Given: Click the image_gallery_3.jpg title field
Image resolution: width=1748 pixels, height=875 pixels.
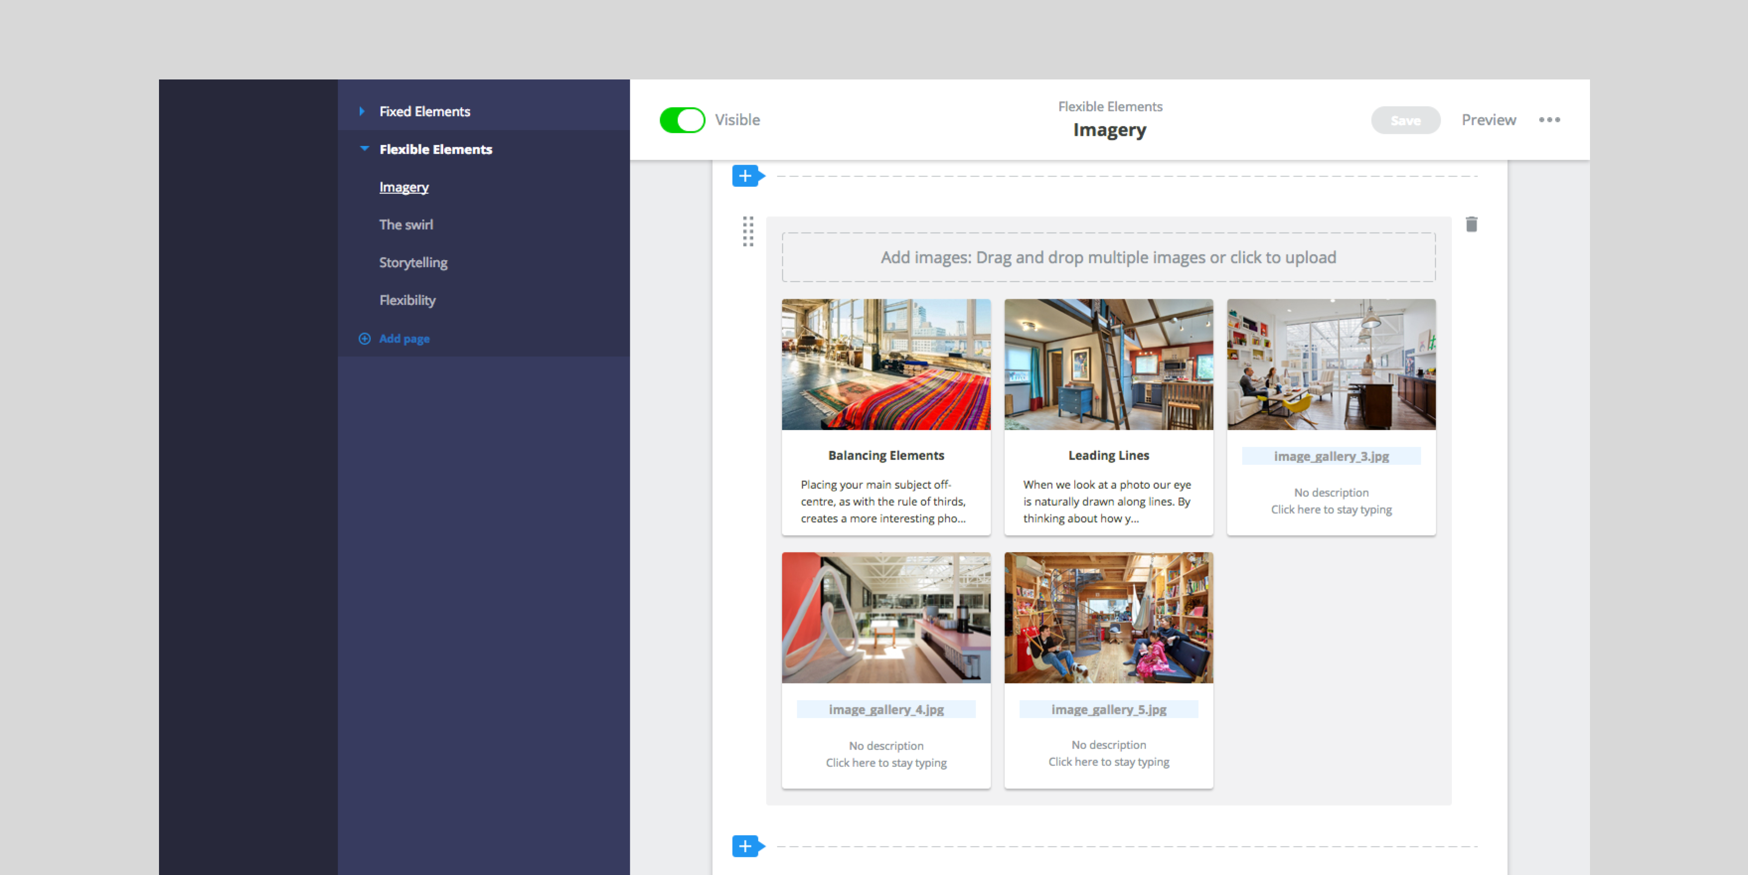Looking at the screenshot, I should pos(1331,456).
